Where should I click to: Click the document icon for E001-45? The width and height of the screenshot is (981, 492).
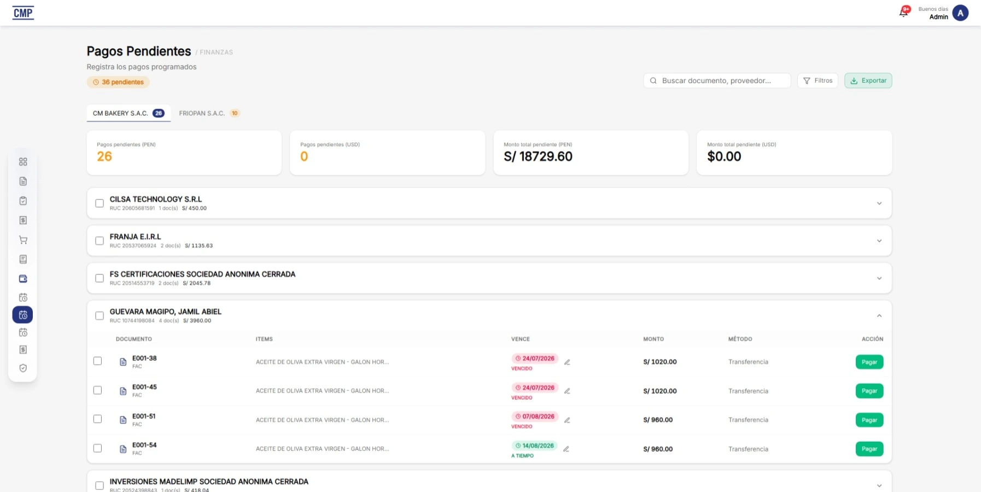coord(123,391)
